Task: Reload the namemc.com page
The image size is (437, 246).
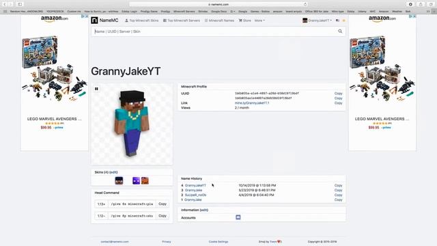Action: pyautogui.click(x=305, y=4)
